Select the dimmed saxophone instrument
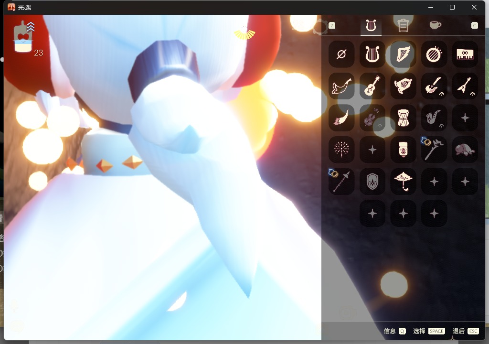The height and width of the screenshot is (344, 489). tap(434, 118)
